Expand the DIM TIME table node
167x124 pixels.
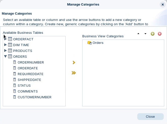[6, 45]
